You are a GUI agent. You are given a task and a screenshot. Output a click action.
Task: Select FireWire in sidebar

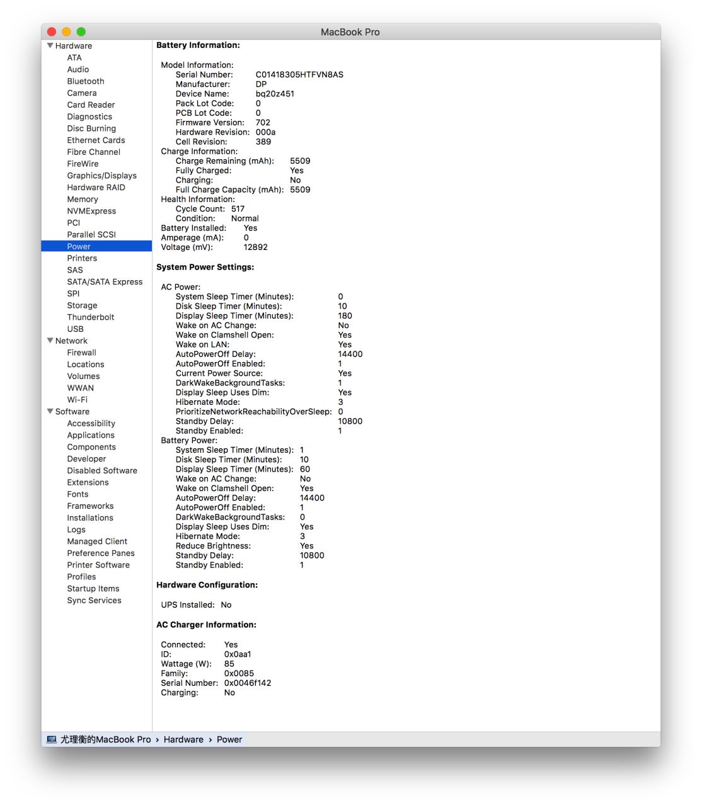(83, 164)
